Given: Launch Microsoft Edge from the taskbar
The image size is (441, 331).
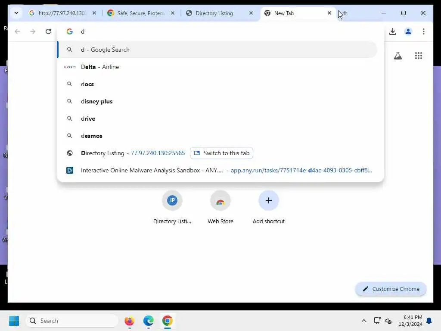Looking at the screenshot, I should [148, 321].
